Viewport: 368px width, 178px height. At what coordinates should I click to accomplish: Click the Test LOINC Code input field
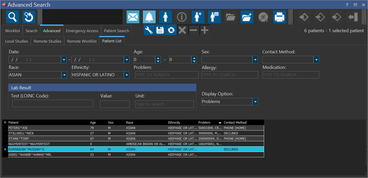pyautogui.click(x=52, y=104)
